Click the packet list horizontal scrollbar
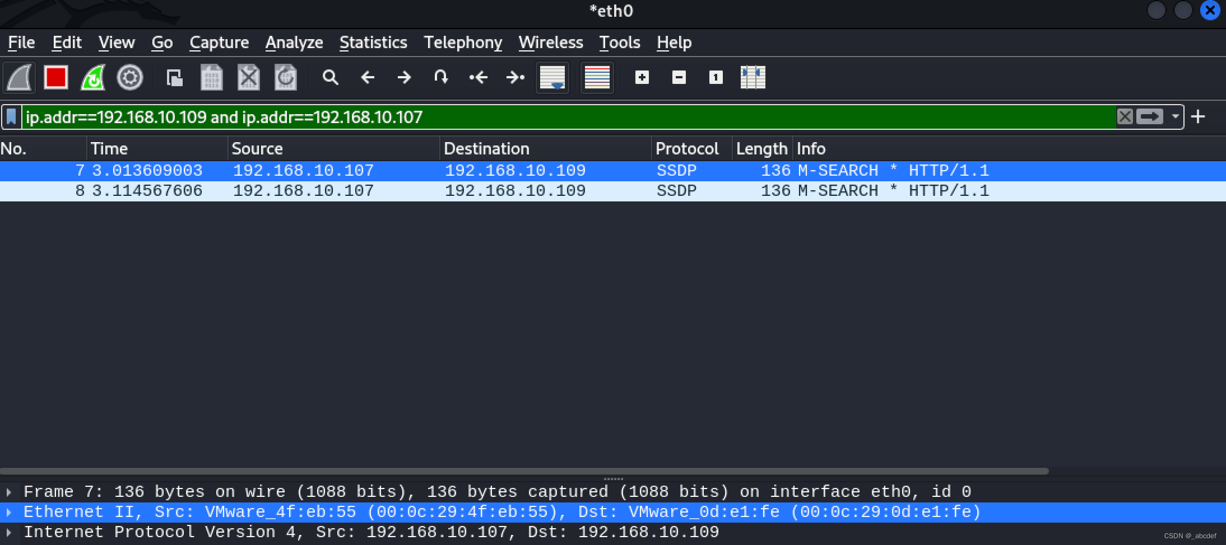The width and height of the screenshot is (1226, 545). coord(524,471)
